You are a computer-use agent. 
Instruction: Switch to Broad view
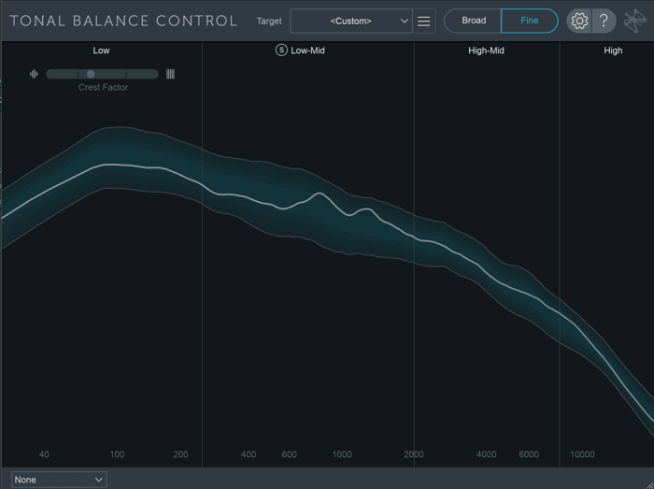tap(473, 21)
